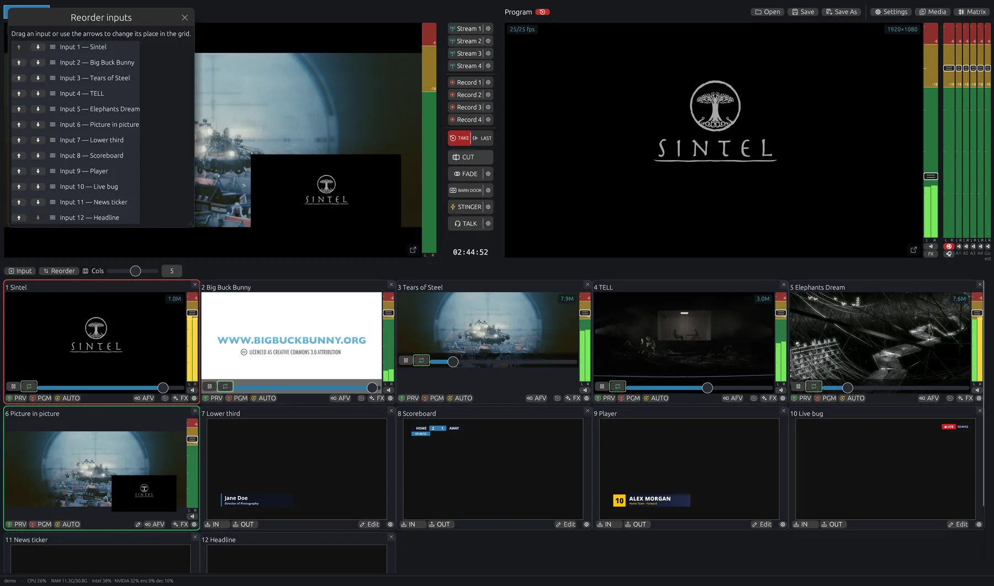Close the Reorder inputs dialog
This screenshot has height=586, width=994.
click(185, 18)
